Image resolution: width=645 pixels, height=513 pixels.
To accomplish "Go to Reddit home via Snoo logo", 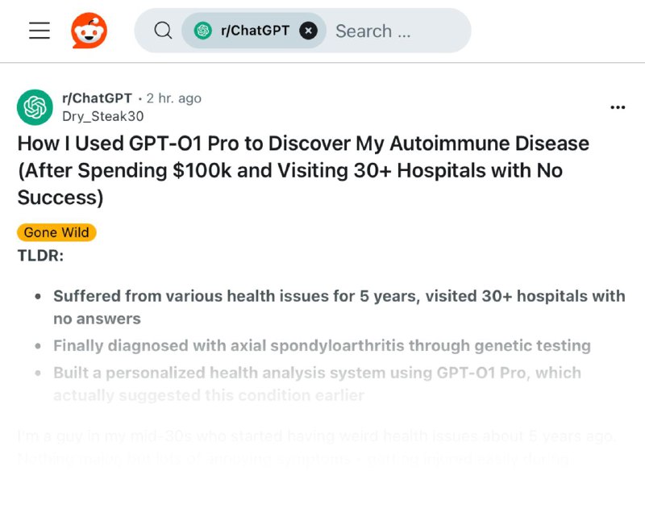I will (x=89, y=31).
